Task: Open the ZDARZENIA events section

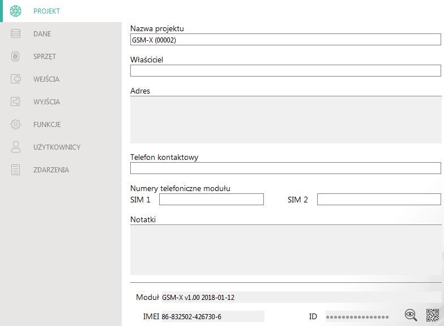Action: (61, 170)
